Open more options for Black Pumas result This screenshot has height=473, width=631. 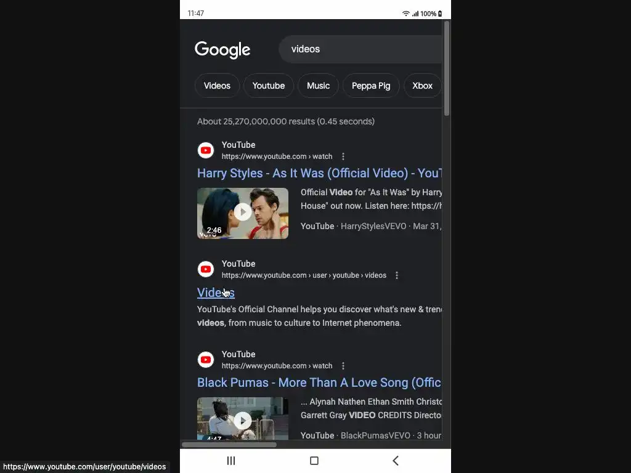point(343,366)
